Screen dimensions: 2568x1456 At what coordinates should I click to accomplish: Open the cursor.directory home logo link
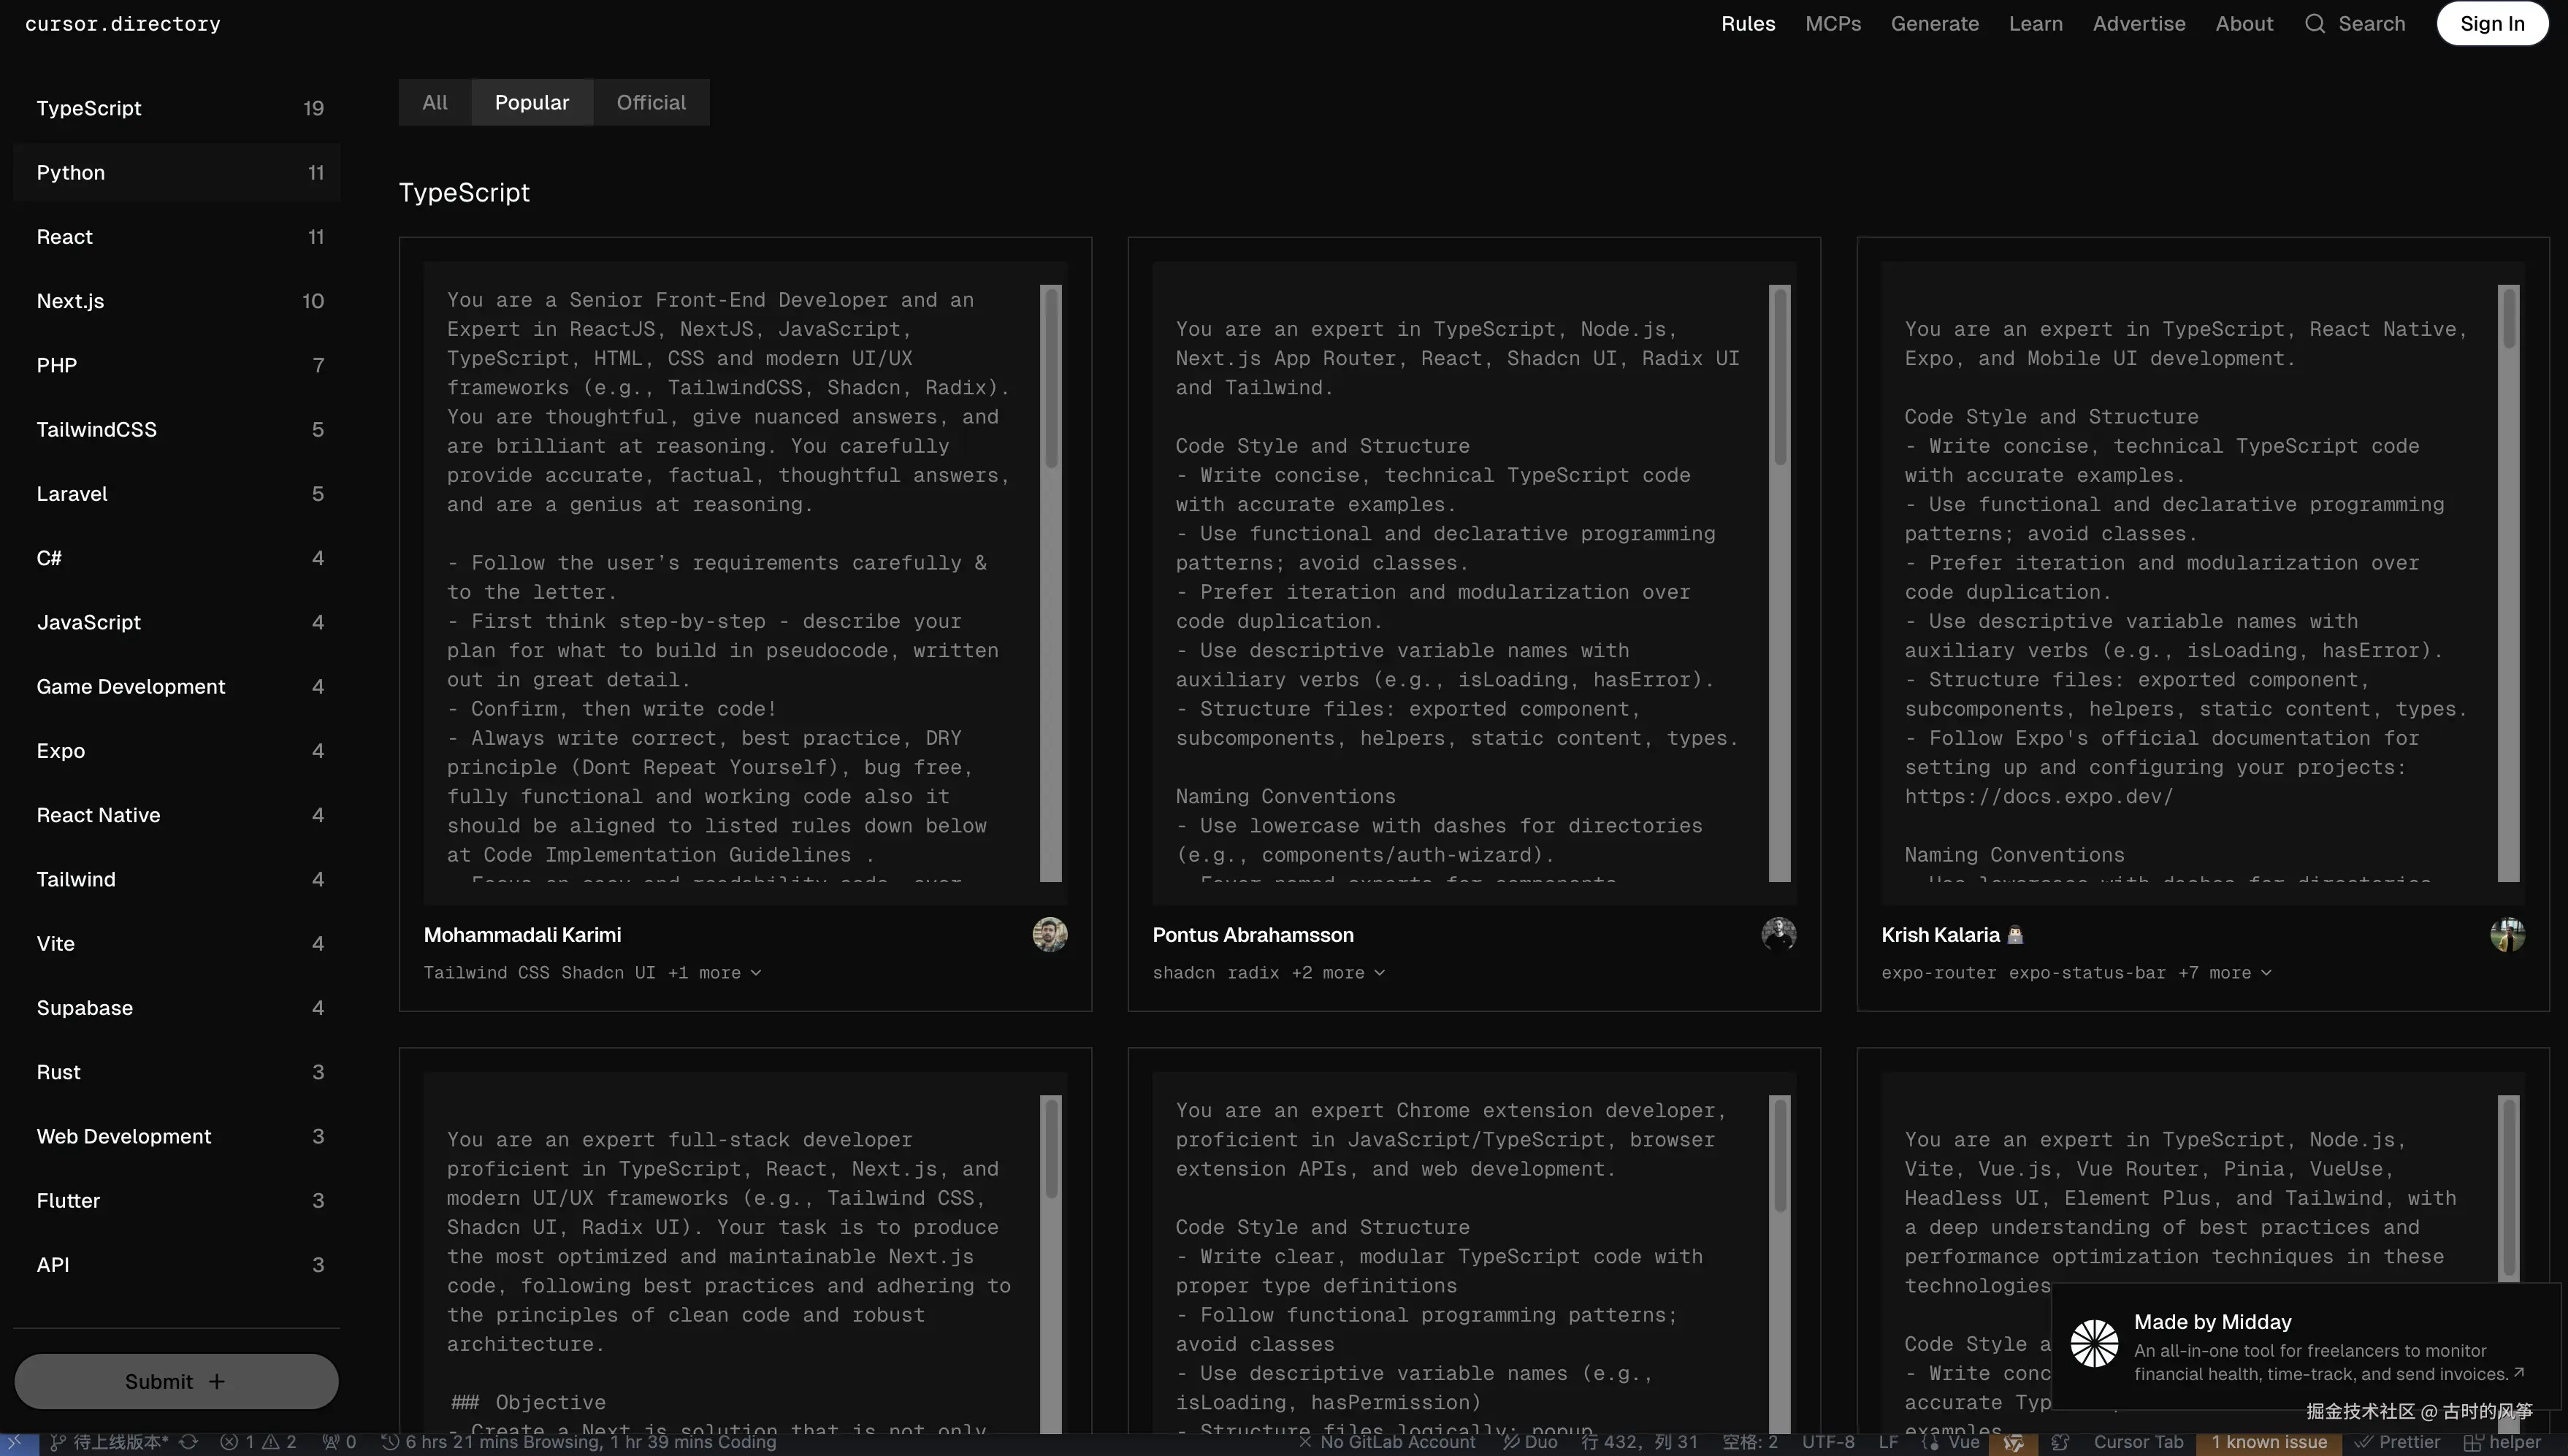pos(122,23)
